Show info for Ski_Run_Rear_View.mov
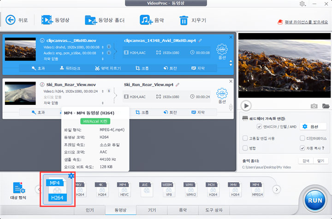Viewport: 332px width, 219px height. 42,85
